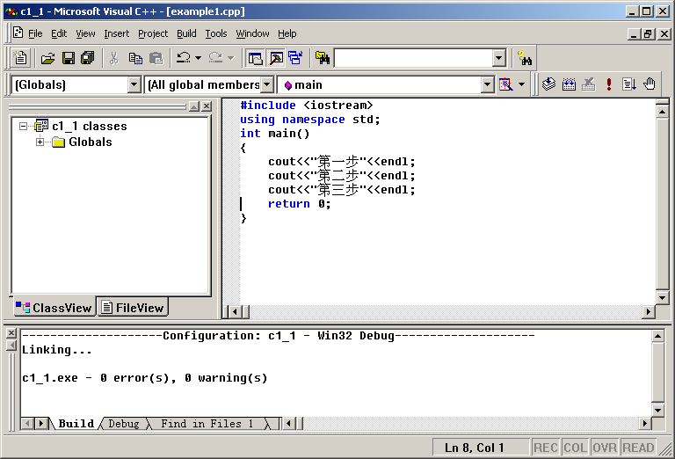Viewport: 675px width, 459px height.
Task: Click the Compile icon in build toolbar
Action: pos(548,84)
